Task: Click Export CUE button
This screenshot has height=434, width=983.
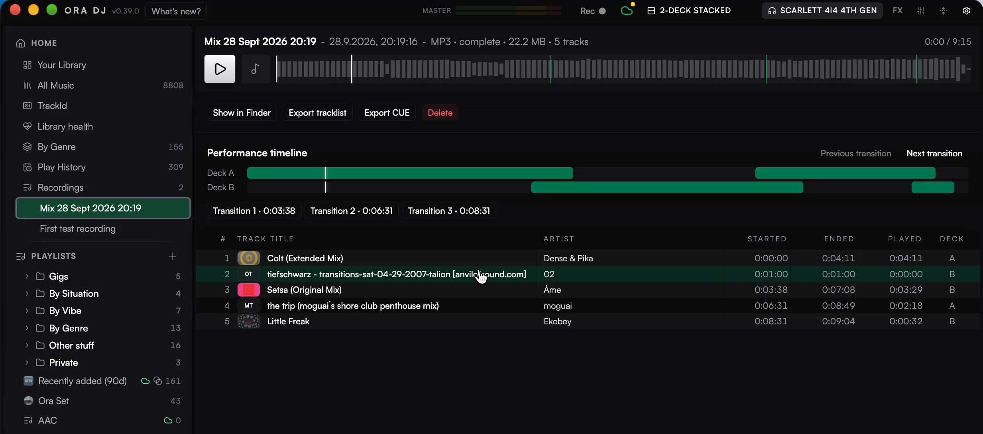Action: pyautogui.click(x=387, y=113)
